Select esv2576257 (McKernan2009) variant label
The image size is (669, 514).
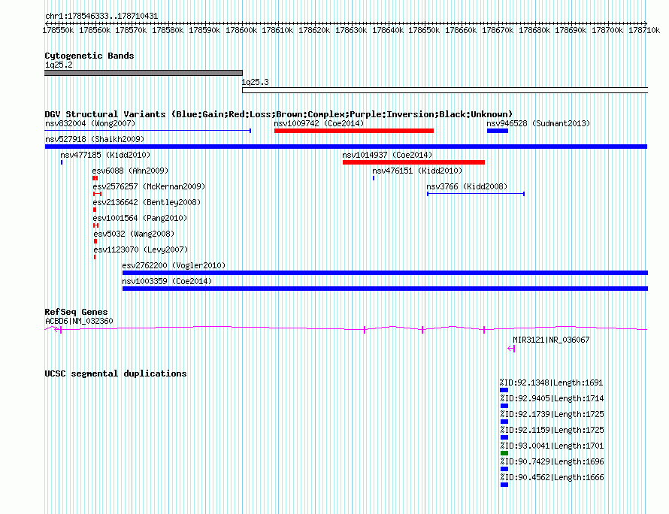149,187
